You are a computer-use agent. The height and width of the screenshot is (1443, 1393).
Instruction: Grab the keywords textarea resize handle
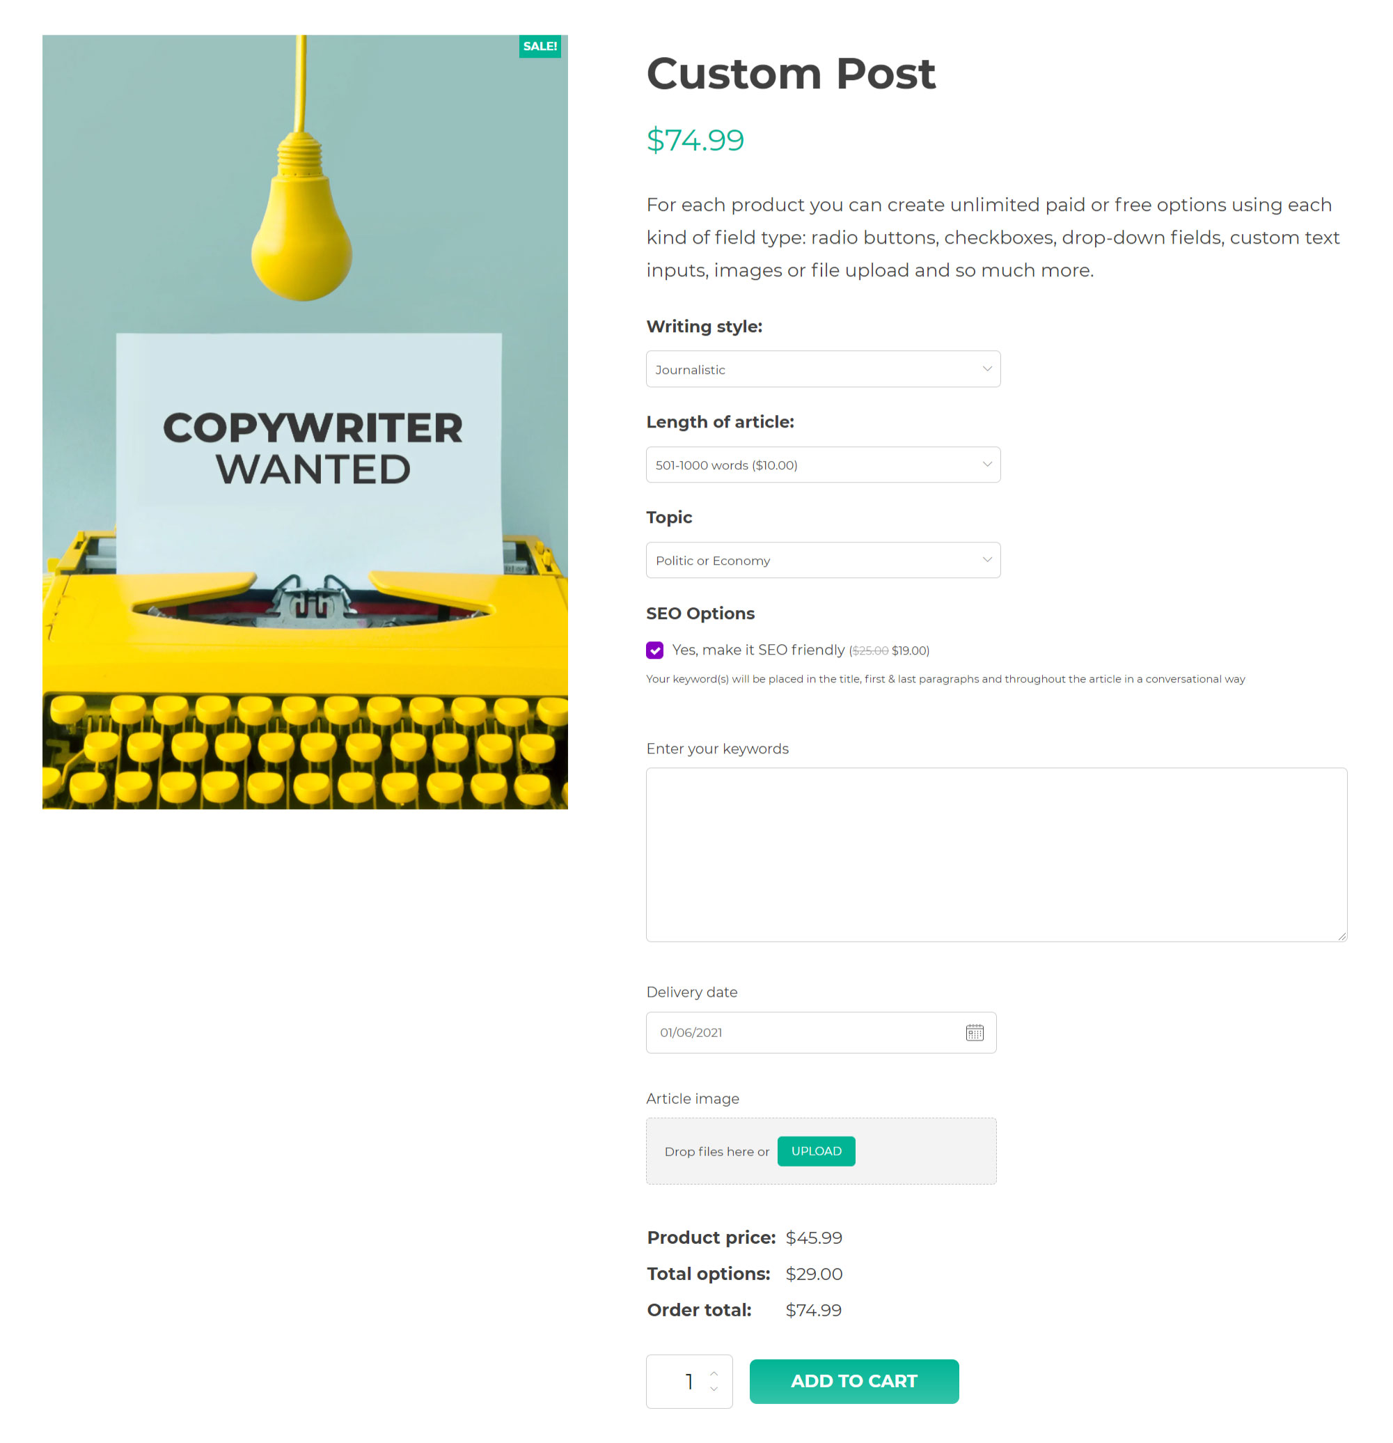[1341, 937]
